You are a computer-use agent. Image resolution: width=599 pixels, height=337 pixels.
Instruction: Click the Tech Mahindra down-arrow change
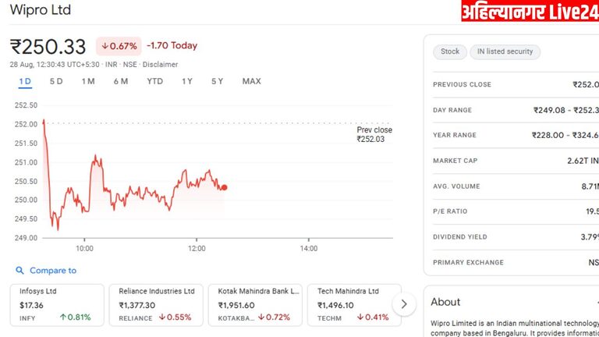373,317
